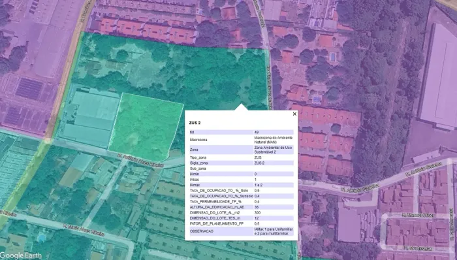457x260 pixels.
Task: Click the Macrozona field label
Action: coord(198,140)
